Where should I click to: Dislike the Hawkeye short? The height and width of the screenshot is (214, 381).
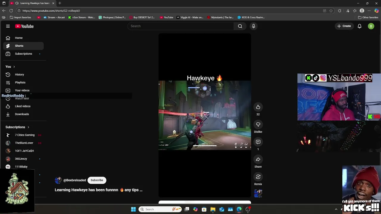click(x=258, y=125)
